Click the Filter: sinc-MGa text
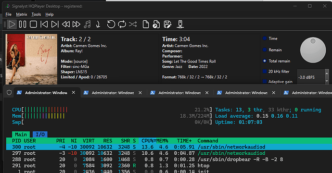This screenshot has width=332, height=173. tap(75, 67)
